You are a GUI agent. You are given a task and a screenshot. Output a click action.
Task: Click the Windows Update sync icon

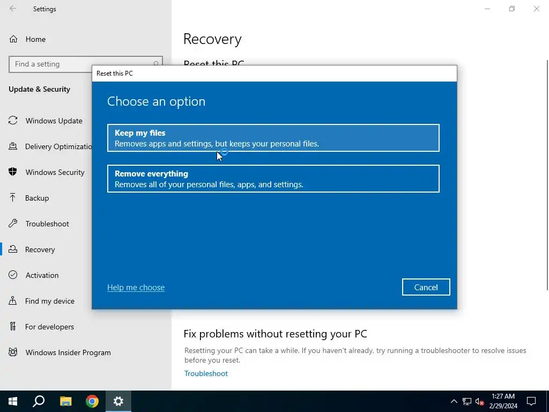point(13,121)
